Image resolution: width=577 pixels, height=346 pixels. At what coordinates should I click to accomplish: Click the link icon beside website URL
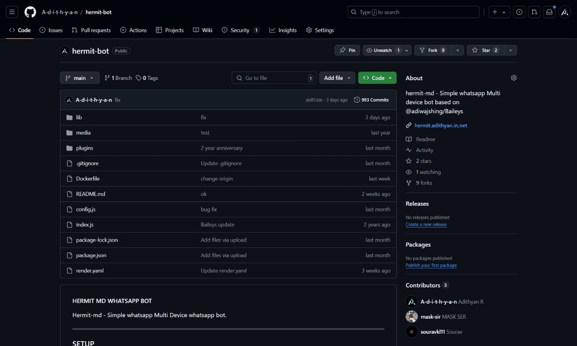(x=409, y=125)
